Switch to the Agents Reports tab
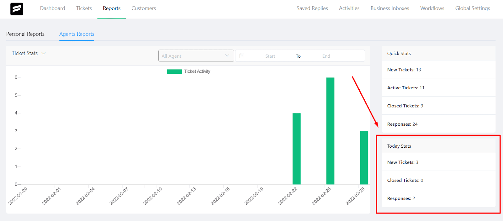 pos(77,34)
